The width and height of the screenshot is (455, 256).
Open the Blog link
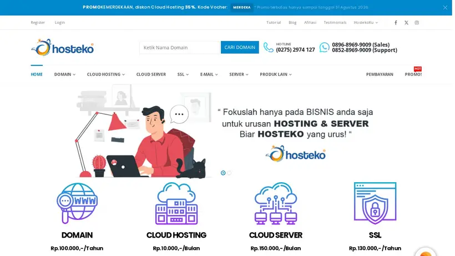[292, 22]
